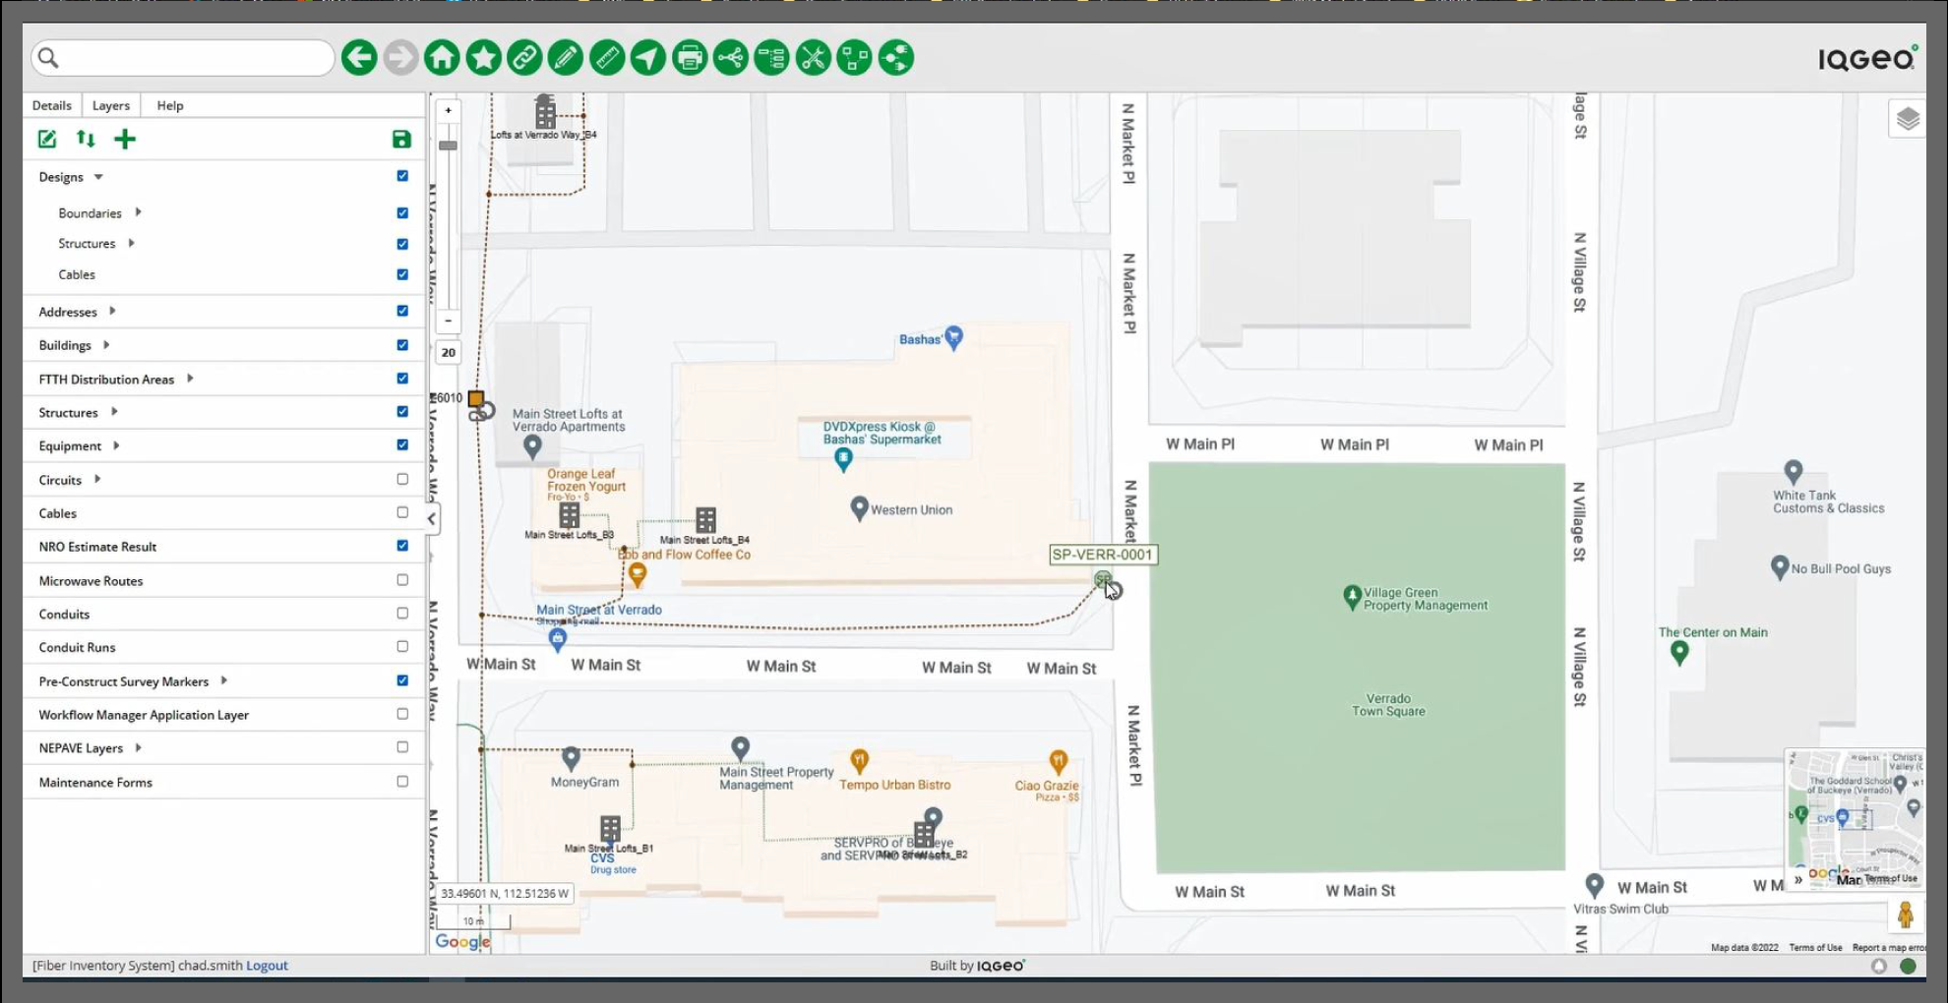Zoom out with the minus button
This screenshot has height=1003, width=1948.
(448, 321)
